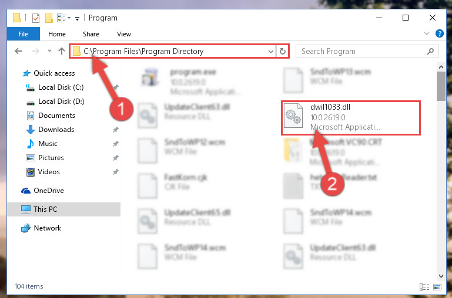Refresh the Program Directory view
Screen dimensions: 452x298
[x=283, y=51]
